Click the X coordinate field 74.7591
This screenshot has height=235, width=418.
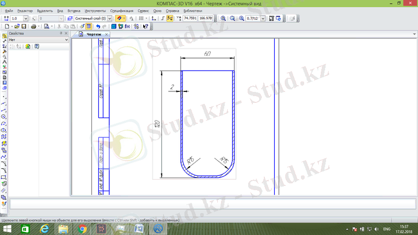click(190, 18)
